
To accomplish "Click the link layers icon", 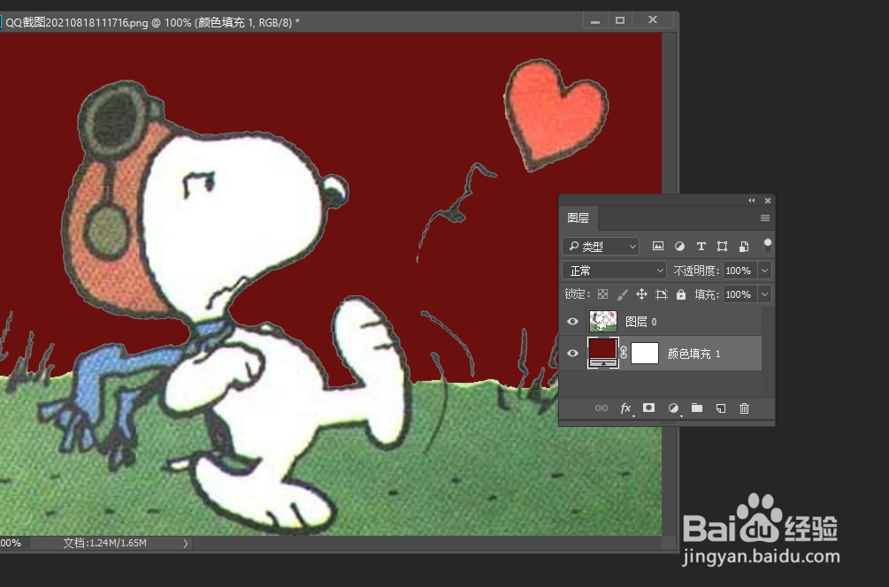I will tap(601, 408).
